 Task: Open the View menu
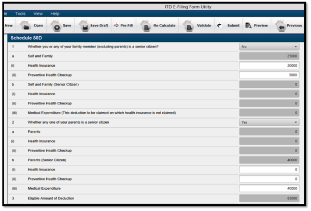38,13
